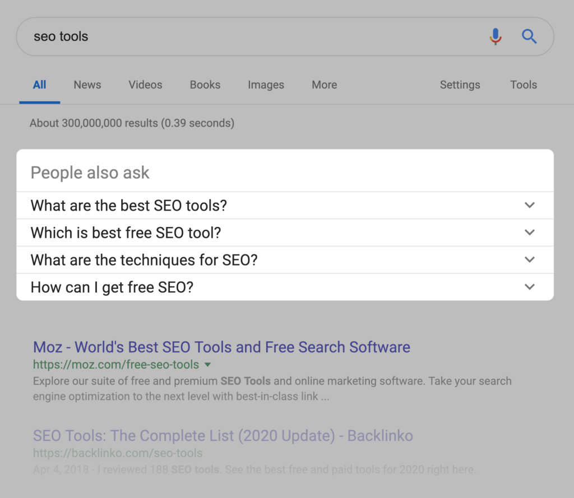Open the More menu
Screen dimensions: 574x498
pos(325,85)
